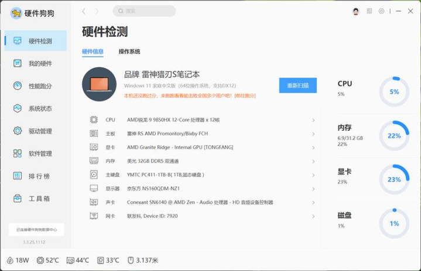Screen dimensions: 421x271
Task: Open settings icon in title bar
Action: click(382, 11)
